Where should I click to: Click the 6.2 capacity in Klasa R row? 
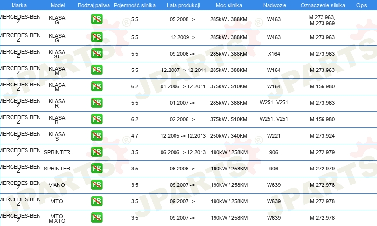click(x=135, y=119)
